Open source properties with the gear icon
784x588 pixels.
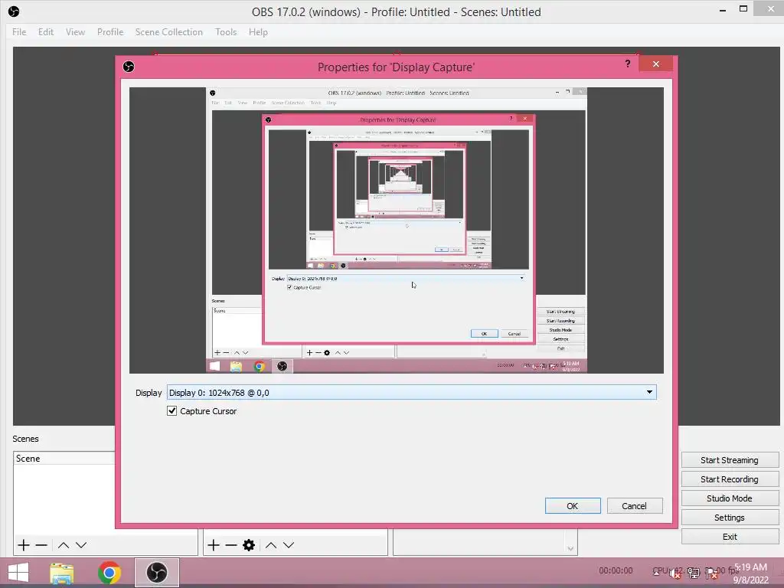(249, 545)
